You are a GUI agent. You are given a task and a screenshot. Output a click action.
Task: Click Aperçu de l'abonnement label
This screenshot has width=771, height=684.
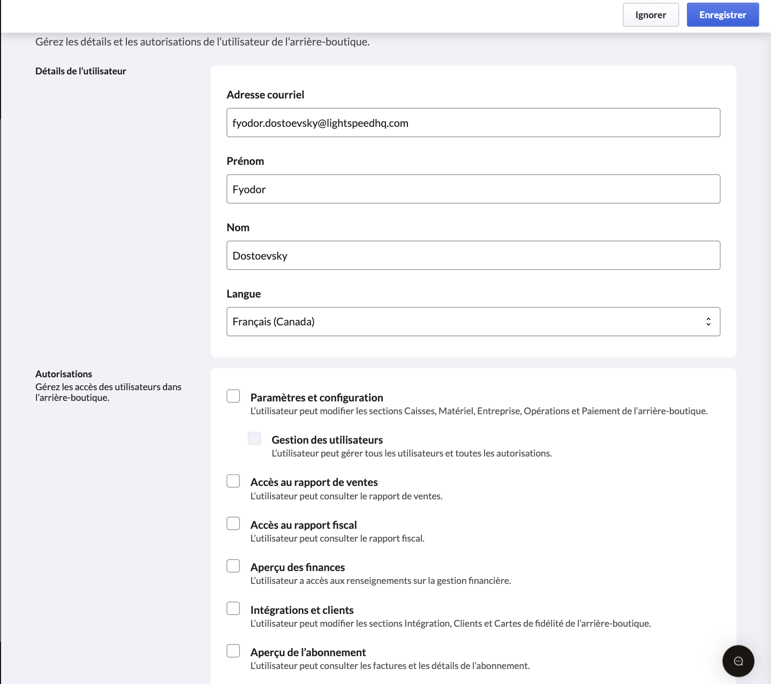308,652
